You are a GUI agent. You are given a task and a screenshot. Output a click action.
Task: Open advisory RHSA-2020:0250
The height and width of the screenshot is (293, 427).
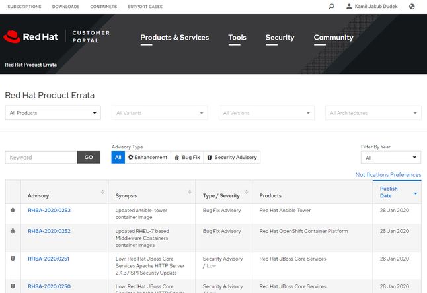[49, 286]
